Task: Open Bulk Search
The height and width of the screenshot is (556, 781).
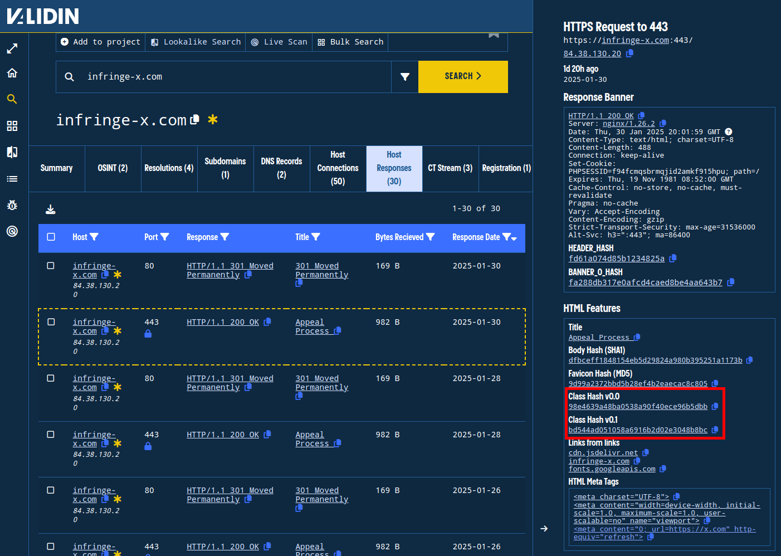Action: (x=350, y=42)
